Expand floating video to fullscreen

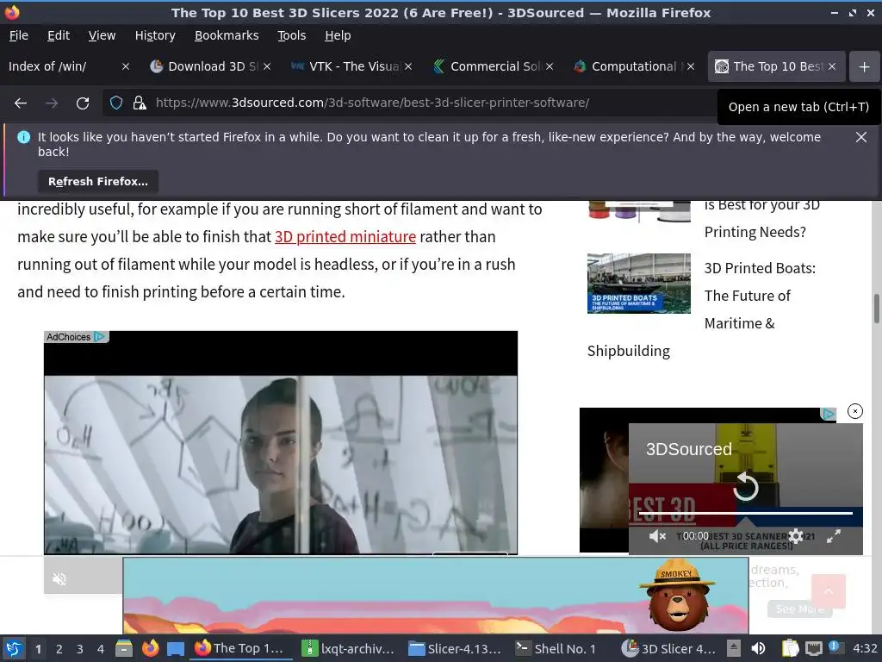pyautogui.click(x=833, y=536)
